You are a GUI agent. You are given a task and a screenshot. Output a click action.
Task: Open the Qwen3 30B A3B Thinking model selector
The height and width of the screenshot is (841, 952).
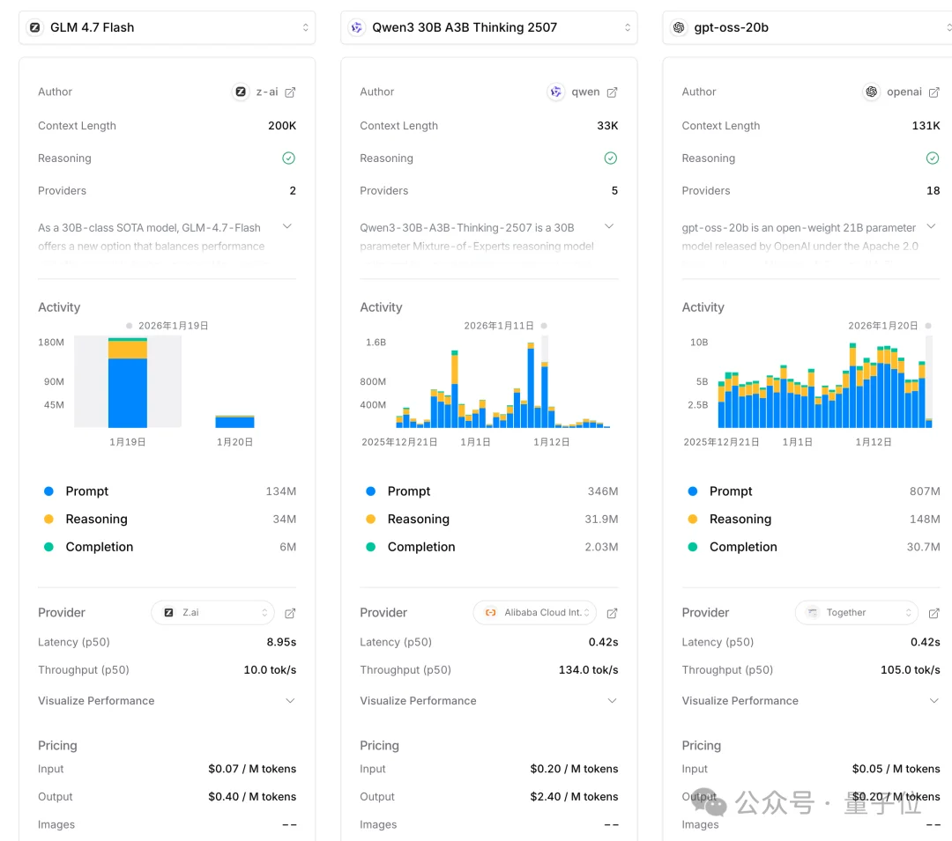(x=489, y=27)
